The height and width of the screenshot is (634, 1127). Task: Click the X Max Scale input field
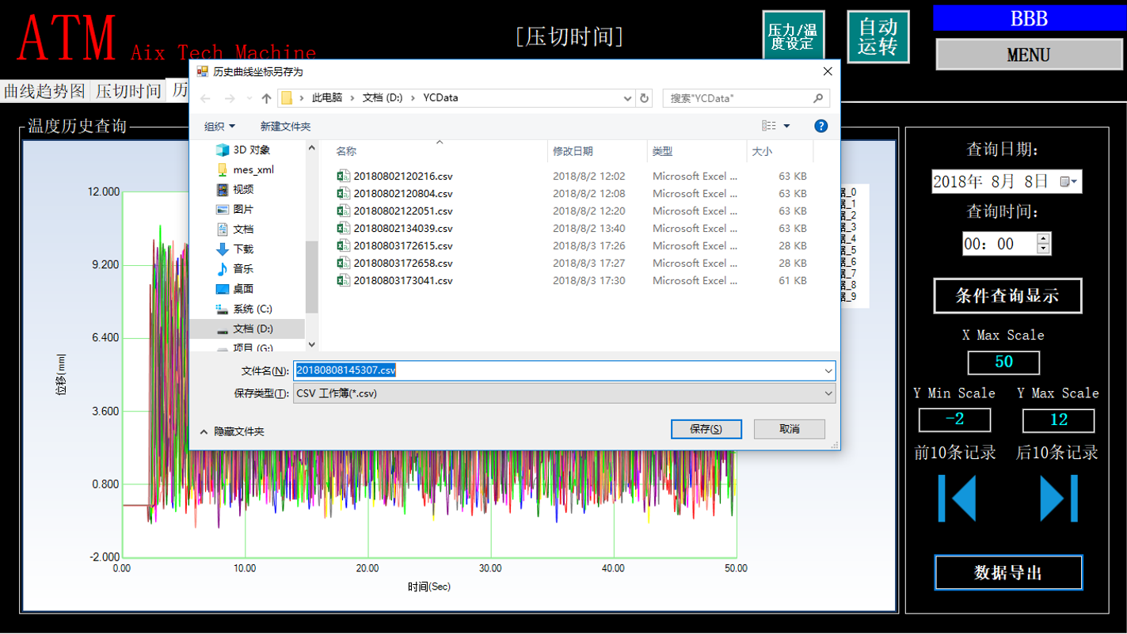point(1003,363)
